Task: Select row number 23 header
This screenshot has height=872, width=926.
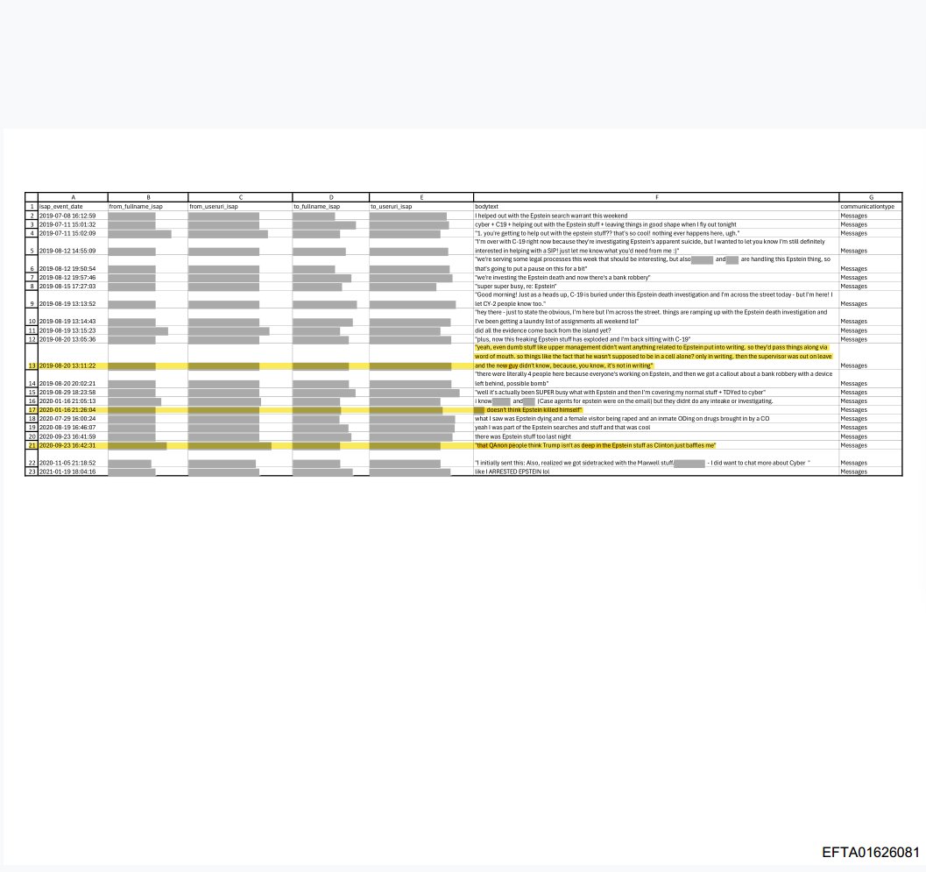Action: pyautogui.click(x=32, y=471)
